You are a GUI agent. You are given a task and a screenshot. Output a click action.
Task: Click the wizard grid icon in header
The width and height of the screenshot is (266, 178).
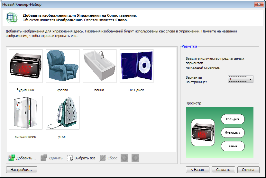12,17
